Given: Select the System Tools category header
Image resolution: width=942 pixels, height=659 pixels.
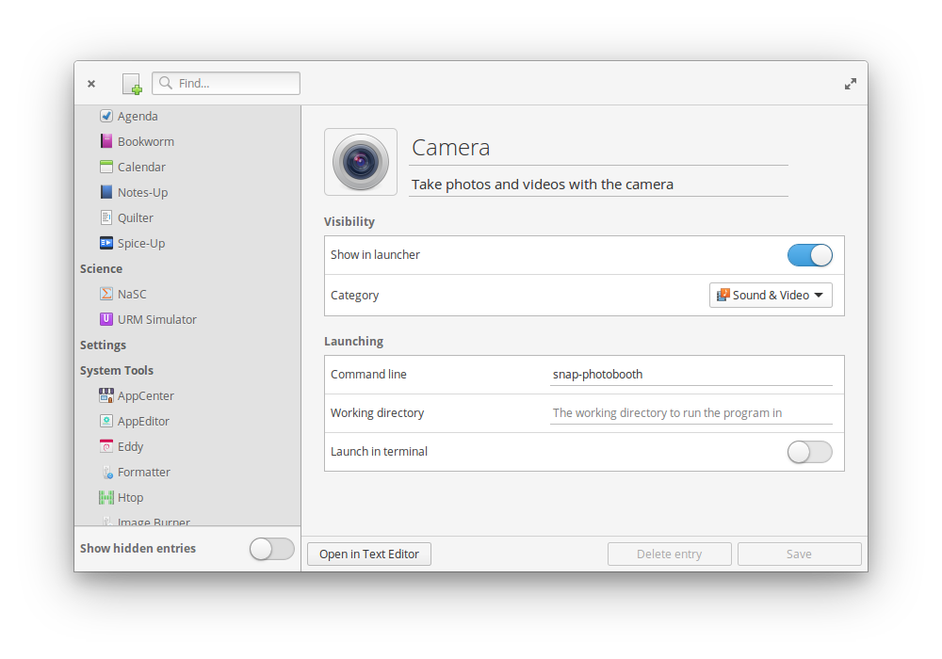Looking at the screenshot, I should [x=117, y=370].
